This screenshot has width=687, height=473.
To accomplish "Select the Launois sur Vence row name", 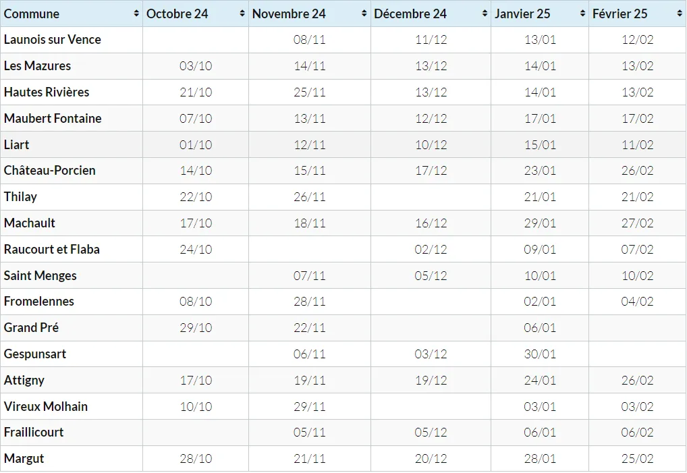I will click(53, 40).
